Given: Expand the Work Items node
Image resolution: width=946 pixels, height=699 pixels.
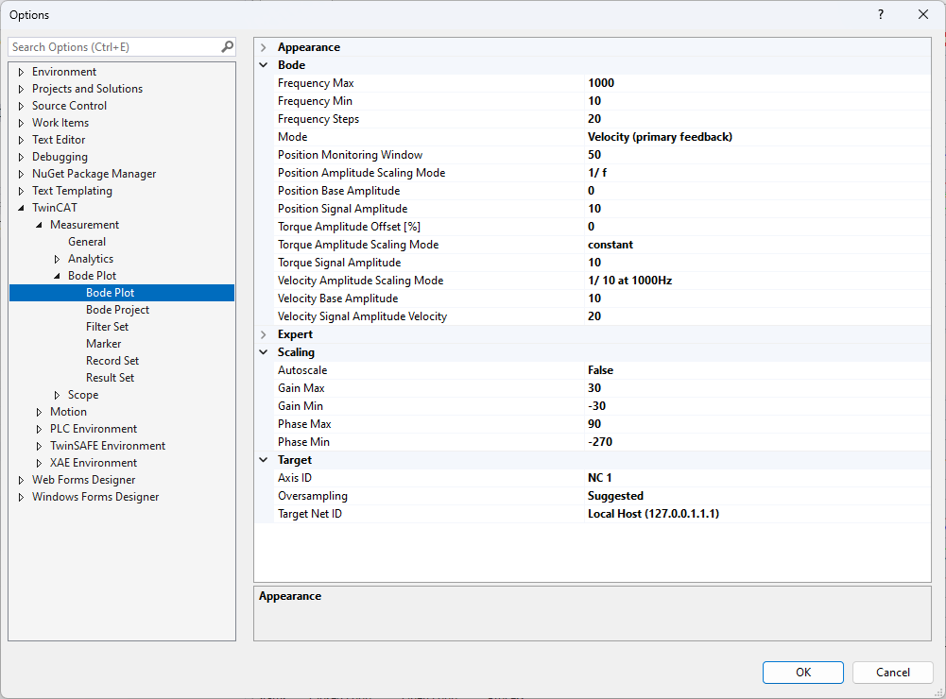Looking at the screenshot, I should click(x=21, y=123).
